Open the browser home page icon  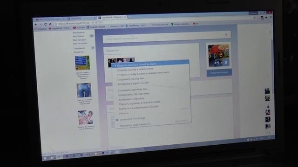click(x=50, y=24)
